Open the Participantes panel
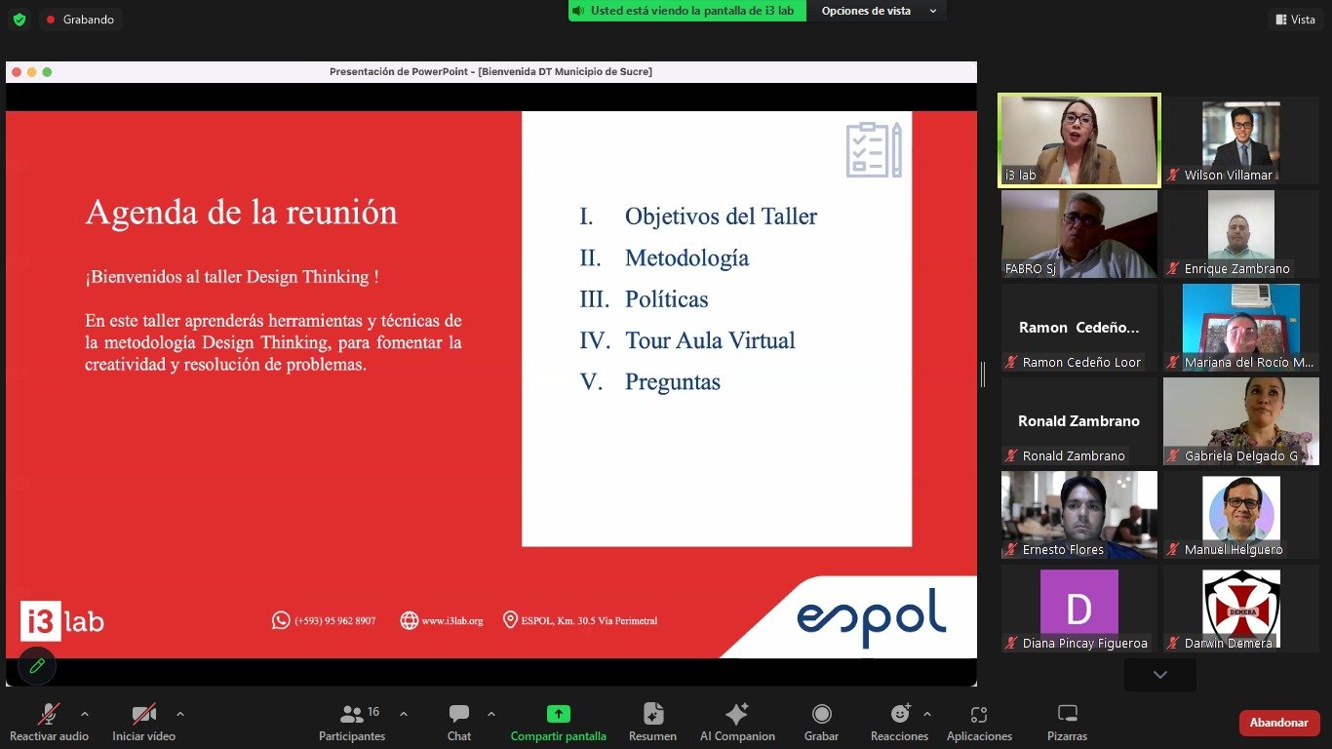 coord(352,723)
